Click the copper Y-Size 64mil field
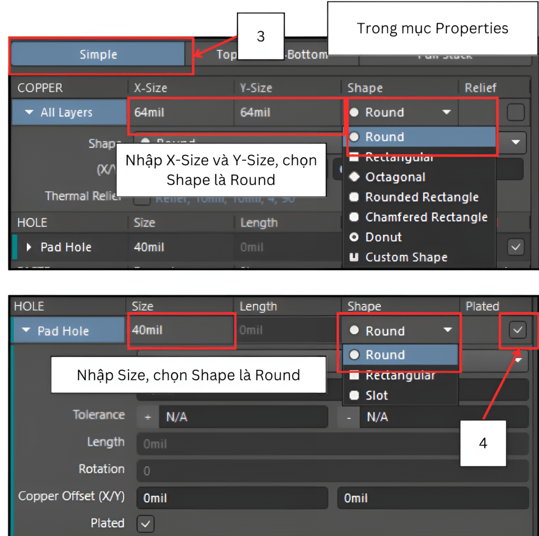Image resolution: width=539 pixels, height=536 pixels. pos(287,113)
